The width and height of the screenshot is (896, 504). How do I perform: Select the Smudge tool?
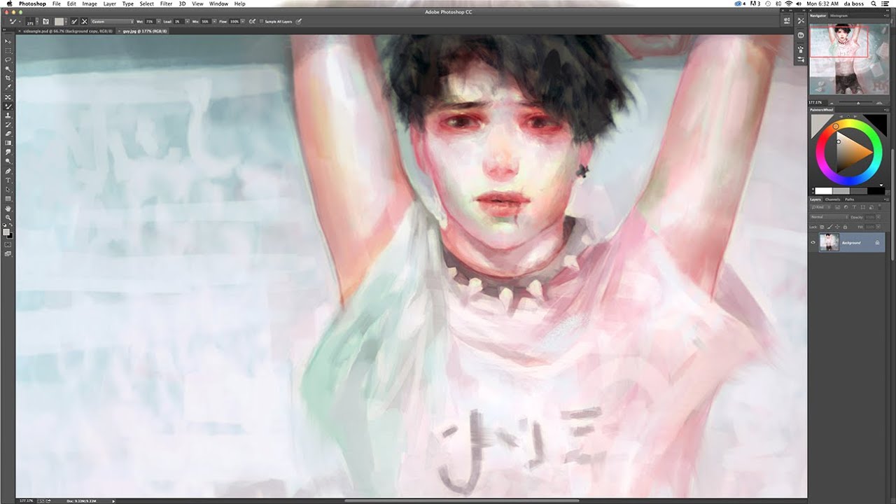(x=8, y=152)
